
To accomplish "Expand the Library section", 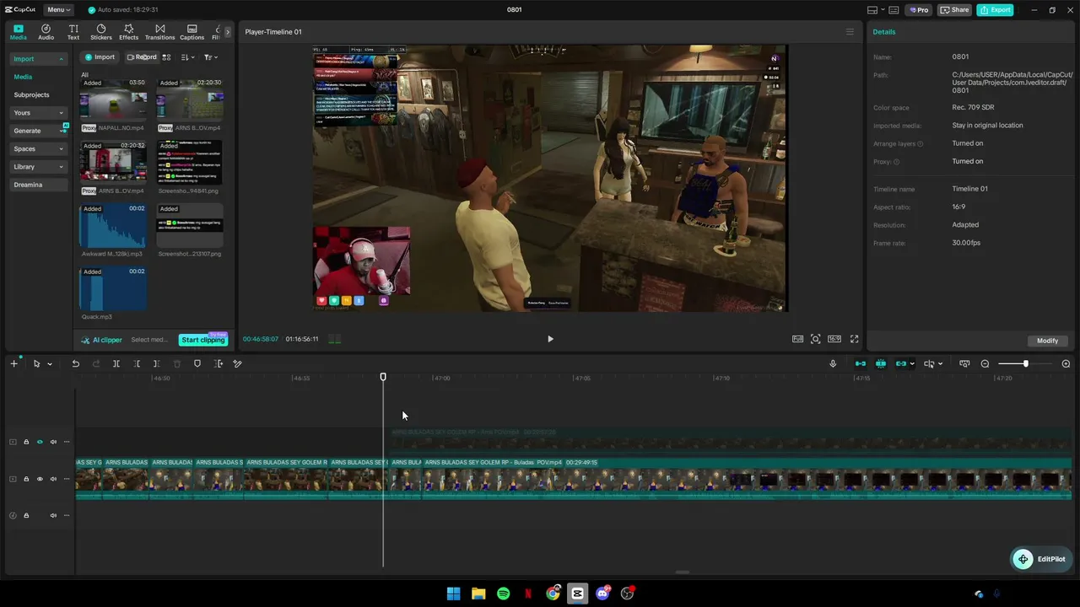I will click(x=38, y=167).
